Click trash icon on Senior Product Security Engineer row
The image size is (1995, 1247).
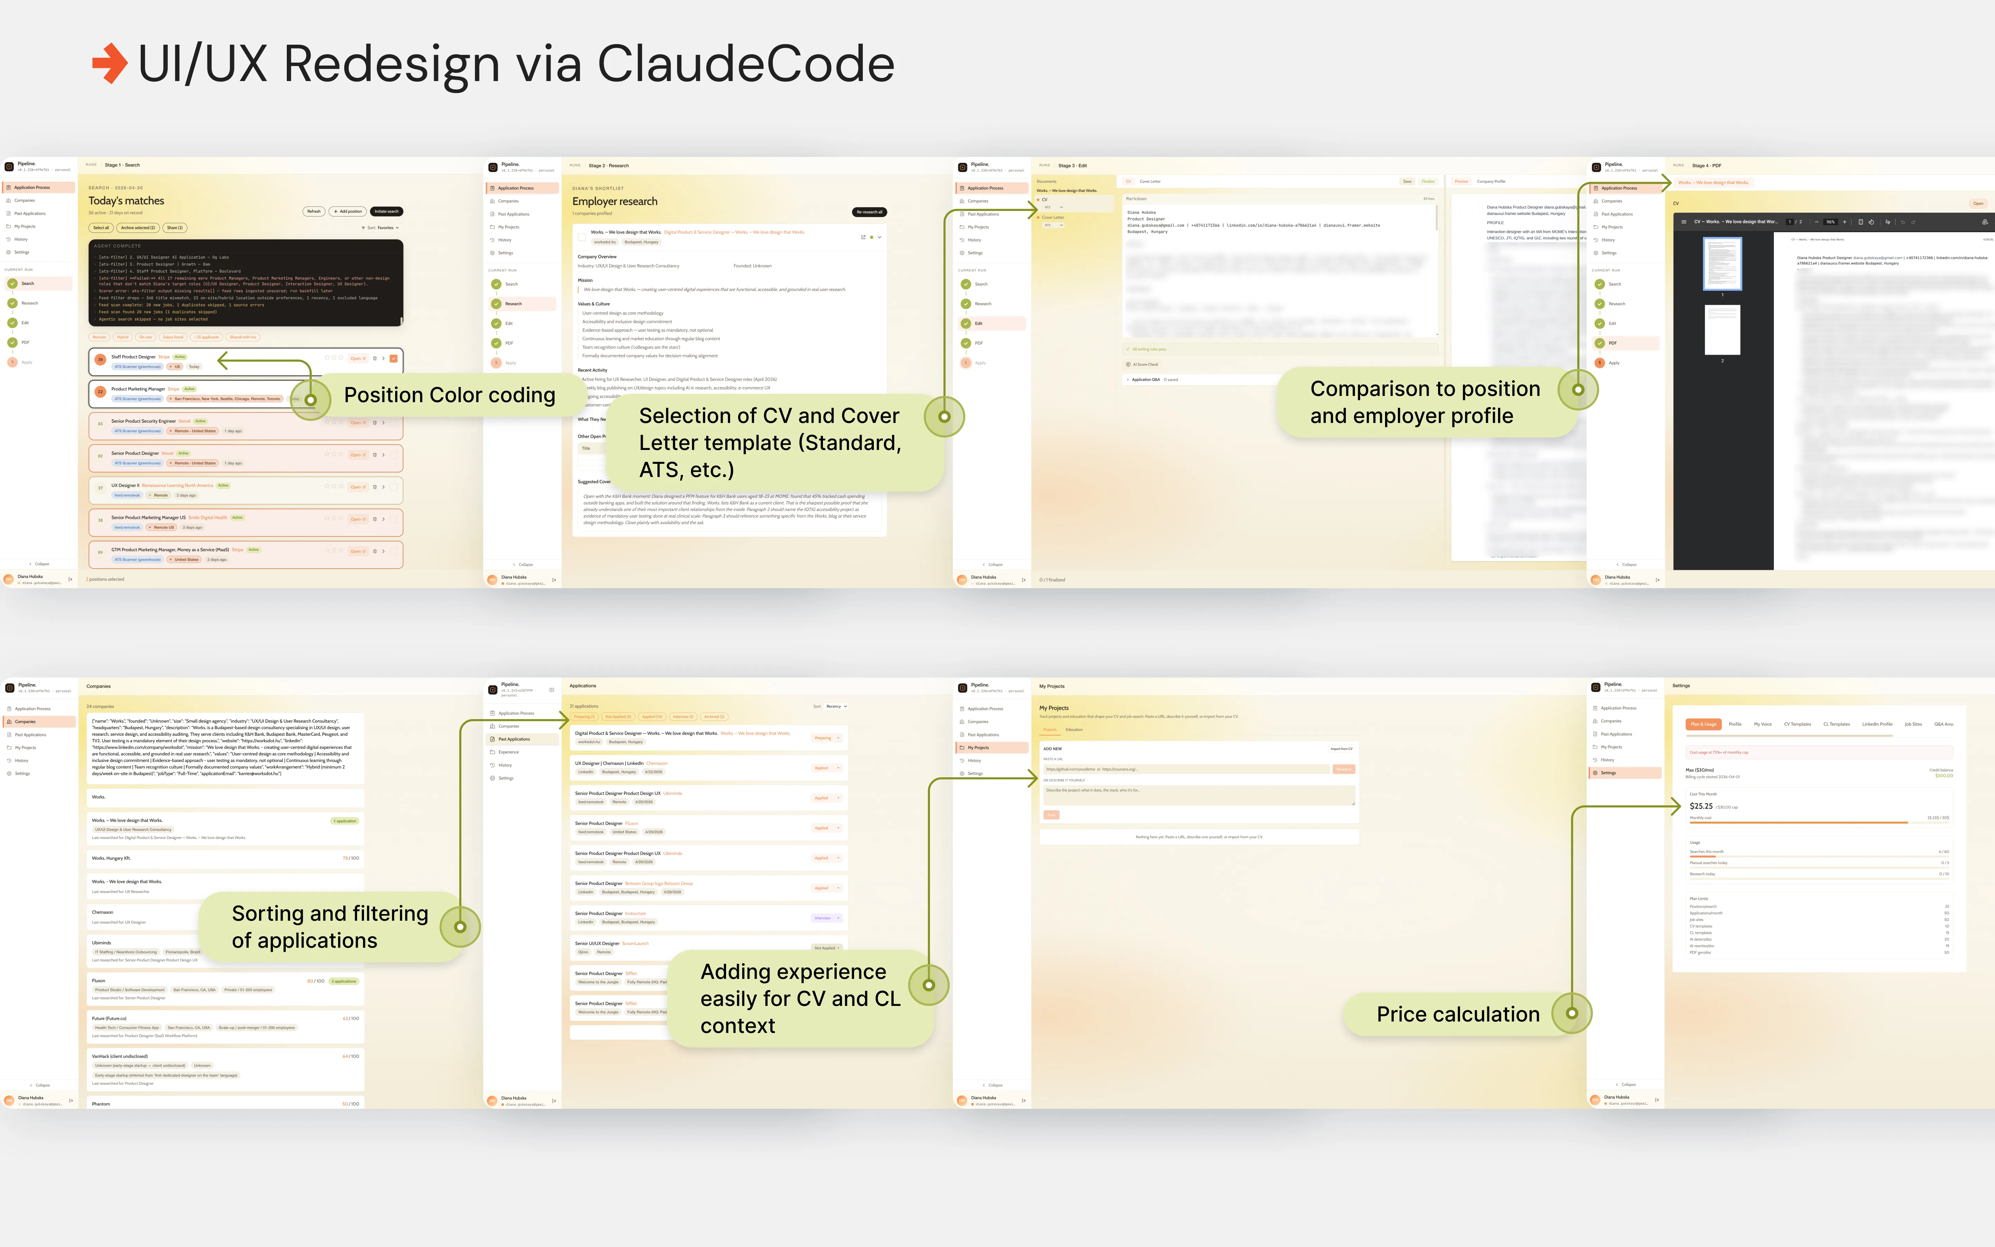point(375,422)
